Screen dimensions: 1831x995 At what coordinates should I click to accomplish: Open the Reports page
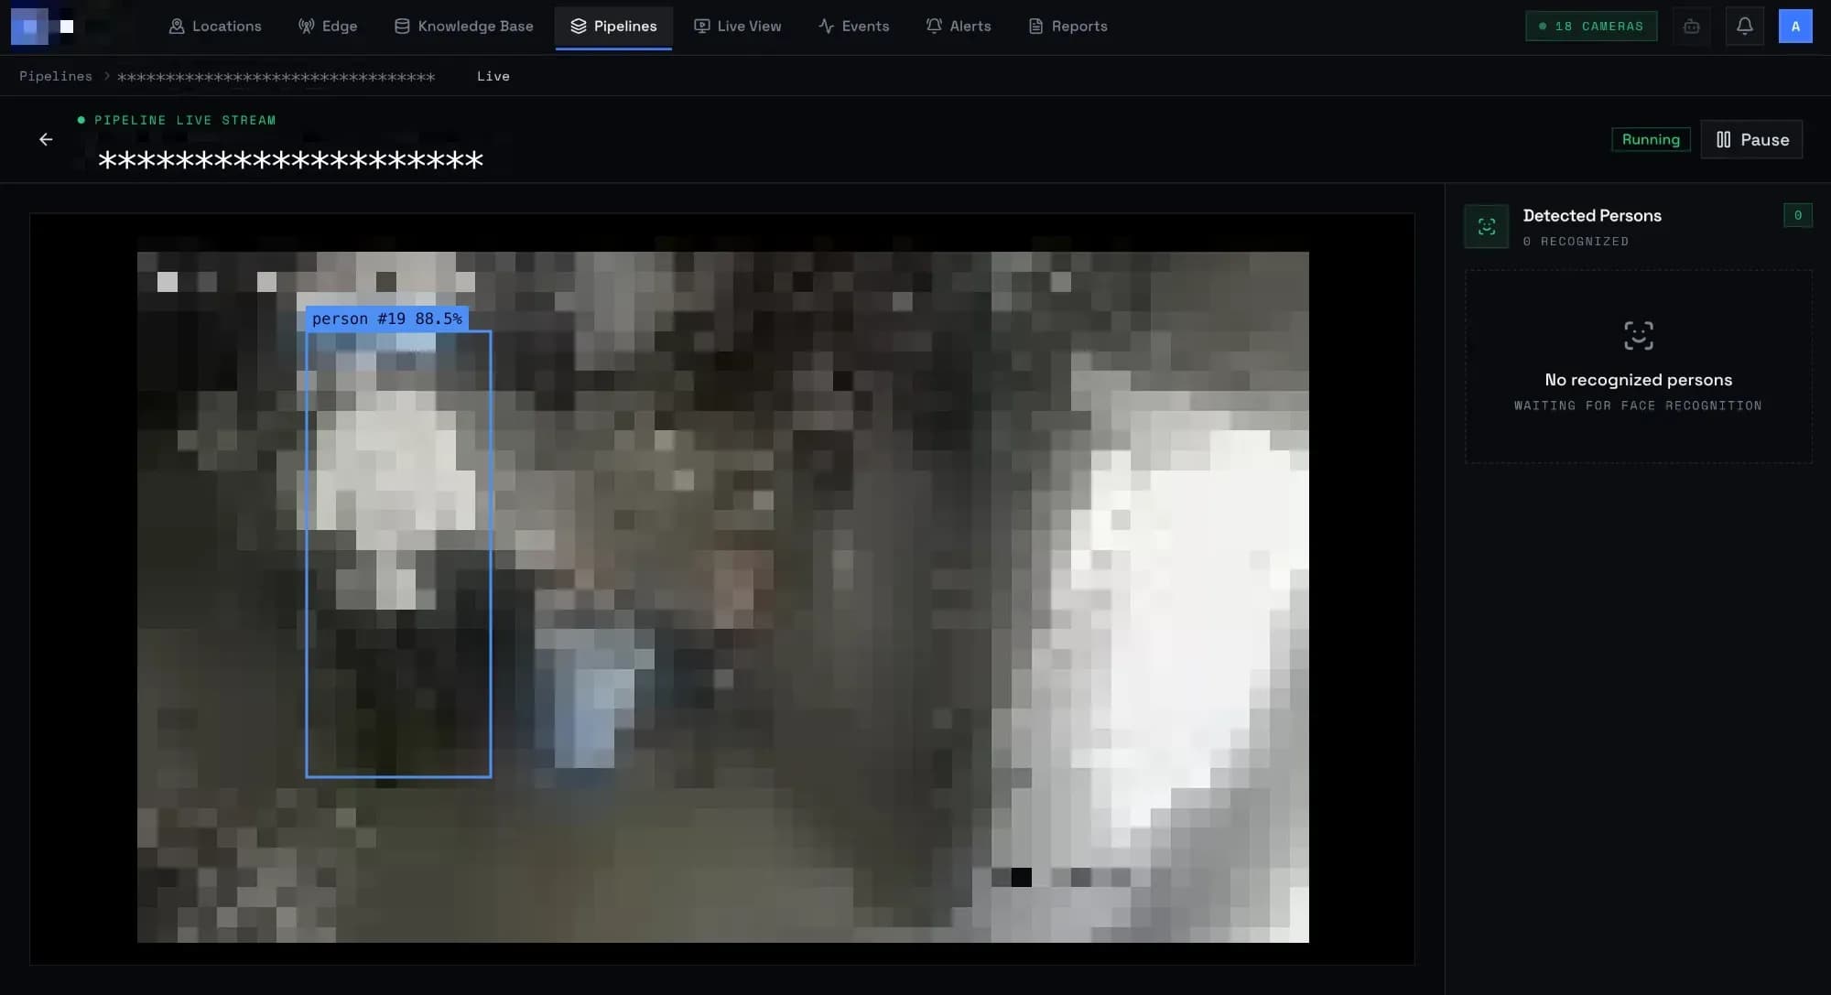[x=1067, y=27]
